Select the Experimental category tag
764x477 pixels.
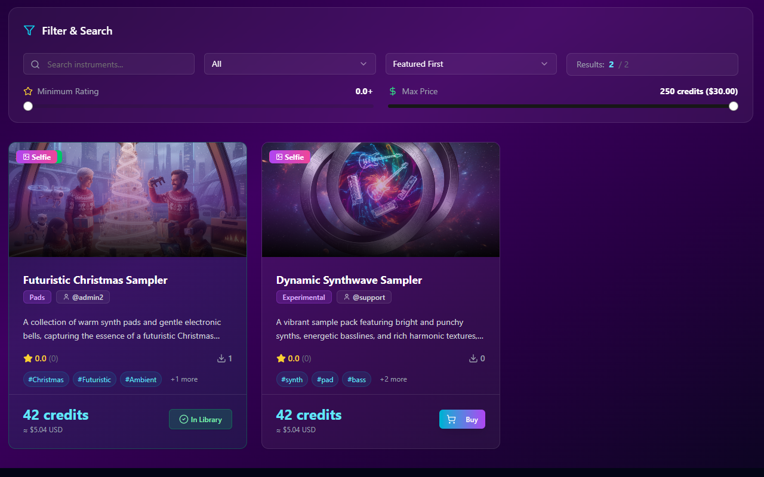coord(304,297)
